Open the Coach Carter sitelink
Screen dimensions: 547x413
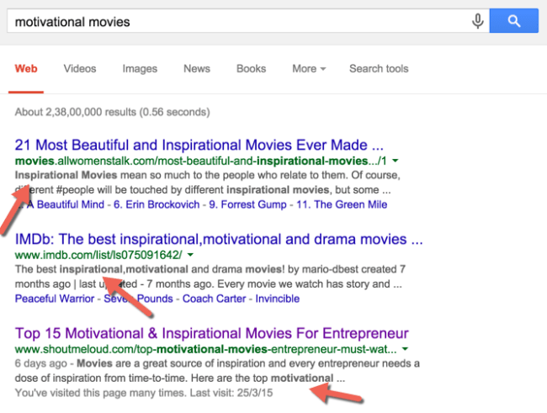(x=215, y=299)
